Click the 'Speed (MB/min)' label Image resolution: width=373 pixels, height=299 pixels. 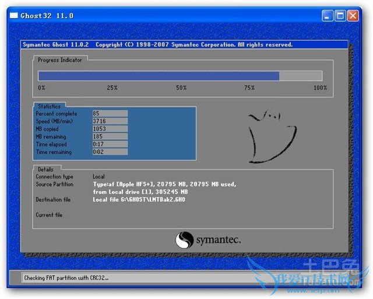(x=54, y=121)
